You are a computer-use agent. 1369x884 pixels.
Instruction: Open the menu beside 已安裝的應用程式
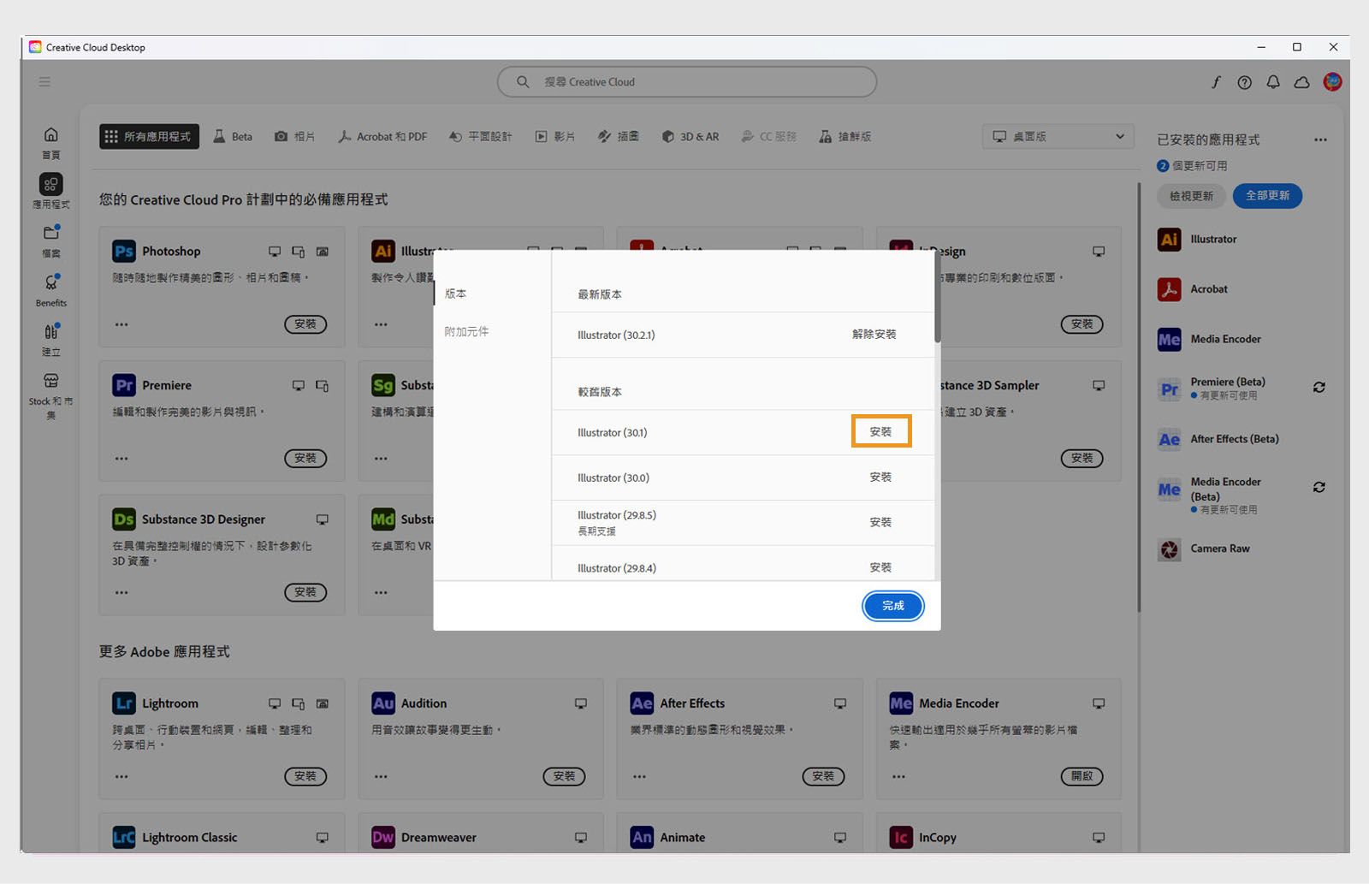coord(1320,139)
